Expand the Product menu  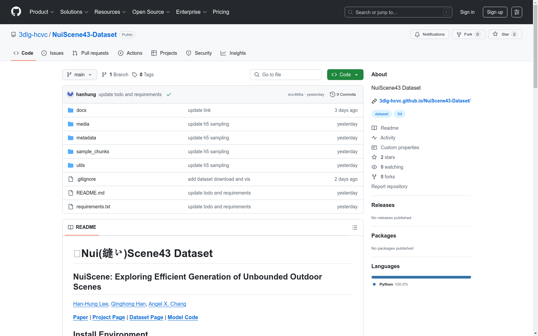[42, 12]
